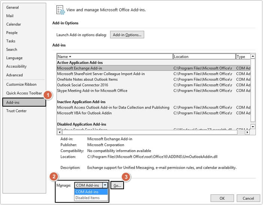The height and width of the screenshot is (205, 263).
Task: Open Trust Center settings
Action: coord(17,111)
